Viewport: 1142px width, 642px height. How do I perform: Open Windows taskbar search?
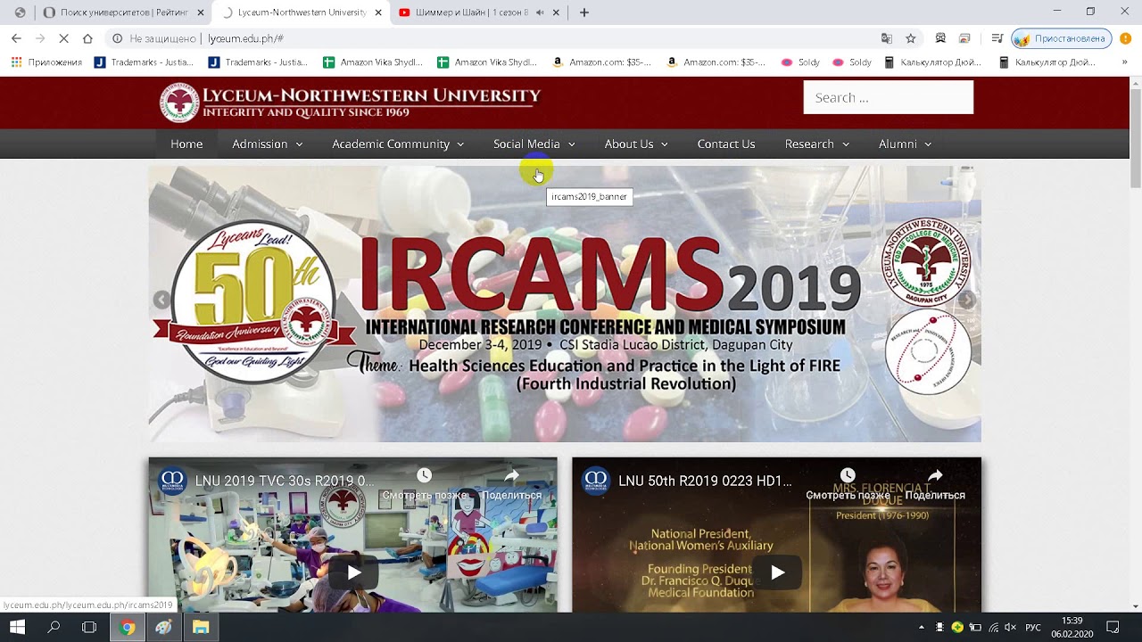click(54, 627)
